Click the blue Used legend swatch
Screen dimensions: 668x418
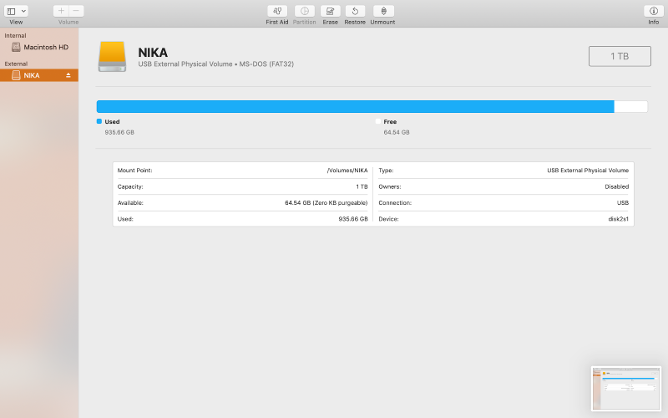coord(99,121)
